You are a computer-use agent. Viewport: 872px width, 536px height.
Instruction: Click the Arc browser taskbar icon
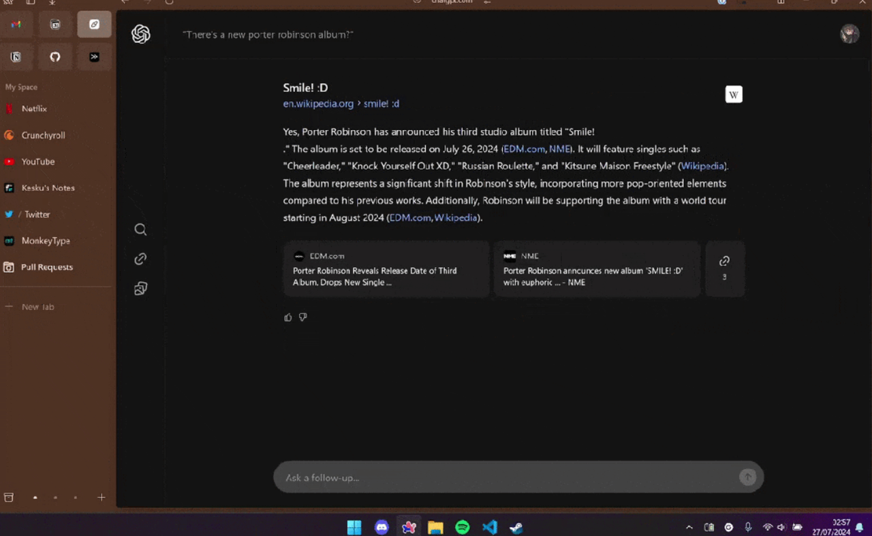409,527
